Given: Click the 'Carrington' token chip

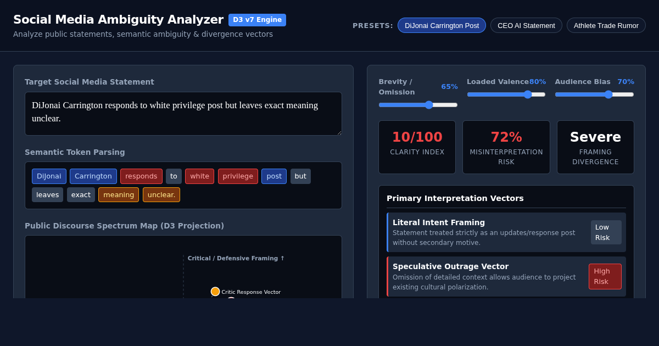Looking at the screenshot, I should (x=93, y=176).
